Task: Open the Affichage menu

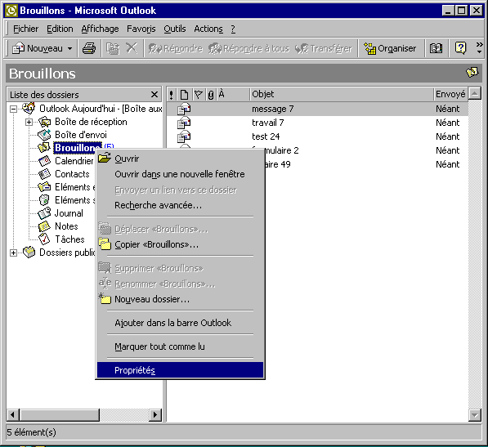Action: (100, 29)
